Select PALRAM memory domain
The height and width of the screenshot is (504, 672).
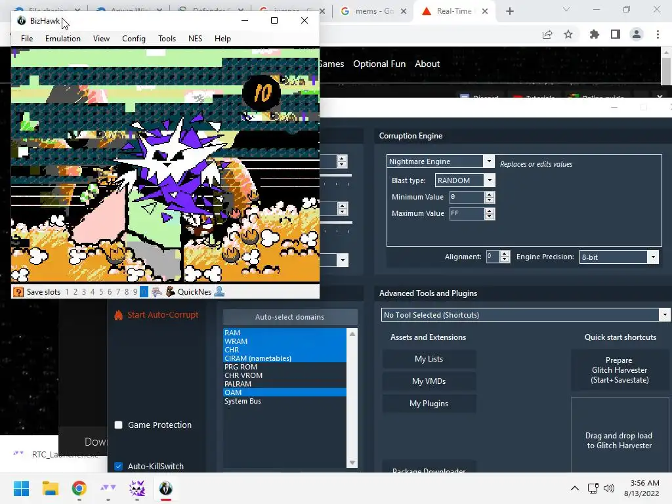pos(285,384)
